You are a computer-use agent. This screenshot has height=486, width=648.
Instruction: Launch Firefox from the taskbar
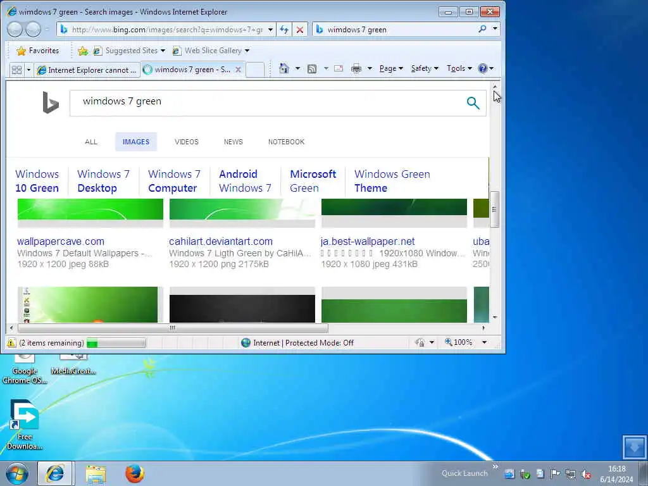135,473
